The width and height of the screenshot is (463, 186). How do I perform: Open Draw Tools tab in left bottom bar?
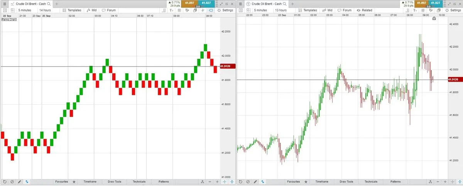click(x=115, y=181)
